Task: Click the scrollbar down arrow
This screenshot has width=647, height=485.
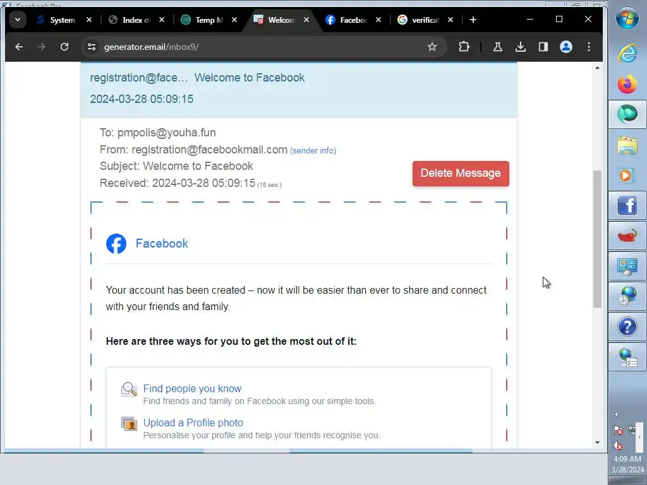Action: click(597, 443)
